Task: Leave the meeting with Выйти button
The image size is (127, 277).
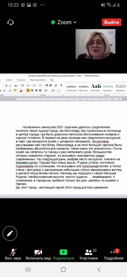Action: pos(112,23)
